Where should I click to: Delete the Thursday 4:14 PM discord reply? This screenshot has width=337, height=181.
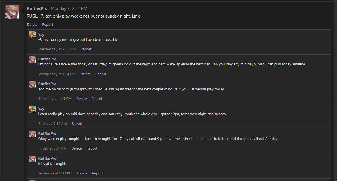point(81,99)
